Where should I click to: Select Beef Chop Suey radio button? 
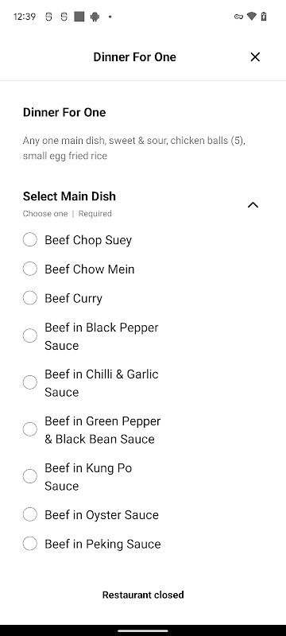(x=30, y=240)
